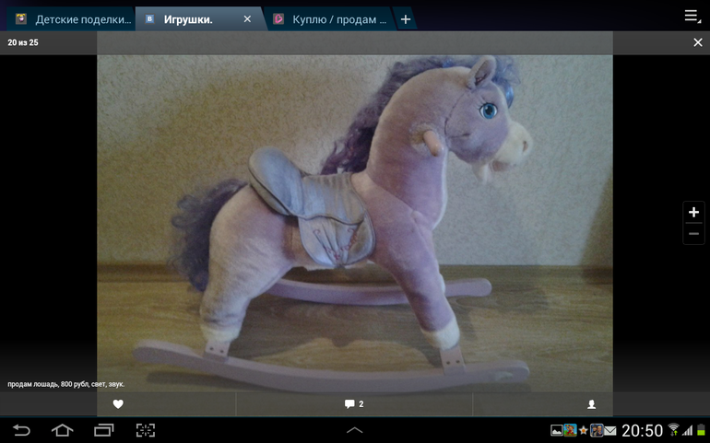Screen dimensions: 710x443
Task: Open recent apps button
Action: pos(103,430)
